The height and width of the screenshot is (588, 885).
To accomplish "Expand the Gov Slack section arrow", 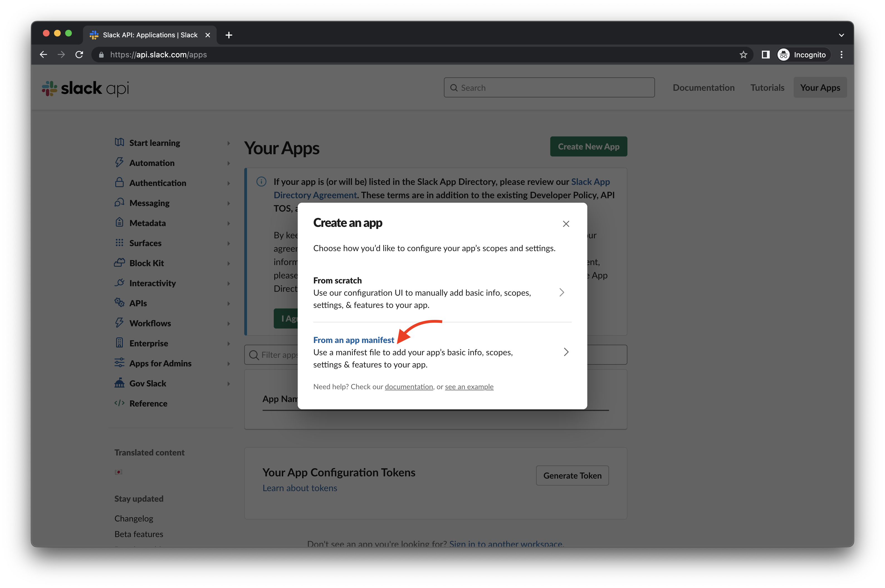I will pyautogui.click(x=228, y=384).
